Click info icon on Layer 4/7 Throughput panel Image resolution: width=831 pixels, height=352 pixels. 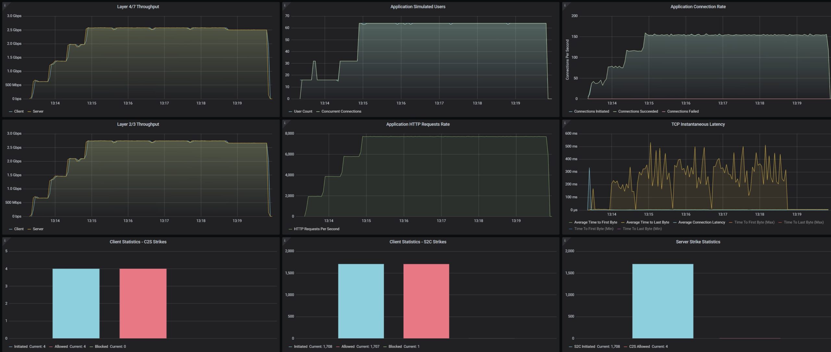pyautogui.click(x=5, y=5)
